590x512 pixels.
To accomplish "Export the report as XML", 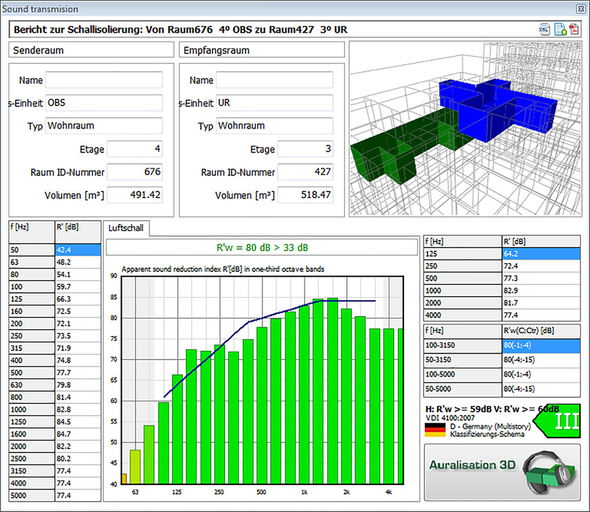I will click(545, 28).
